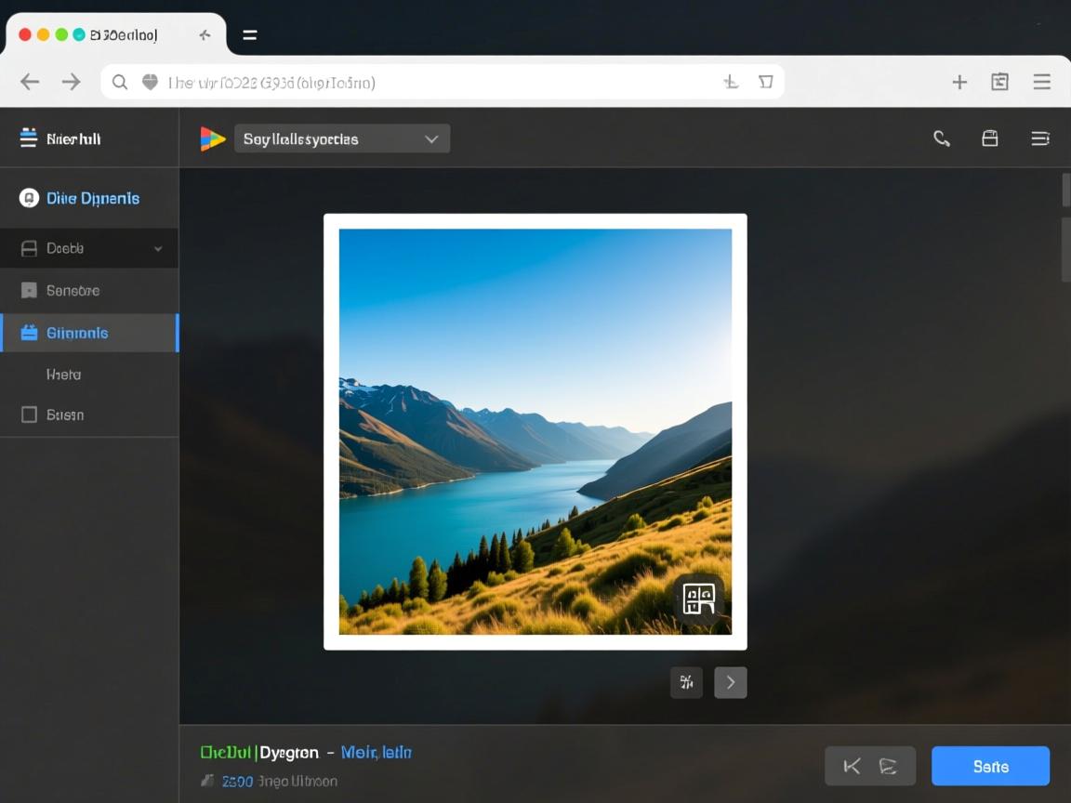1071x803 pixels.
Task: Click the bookmark icon in address bar
Action: point(765,82)
